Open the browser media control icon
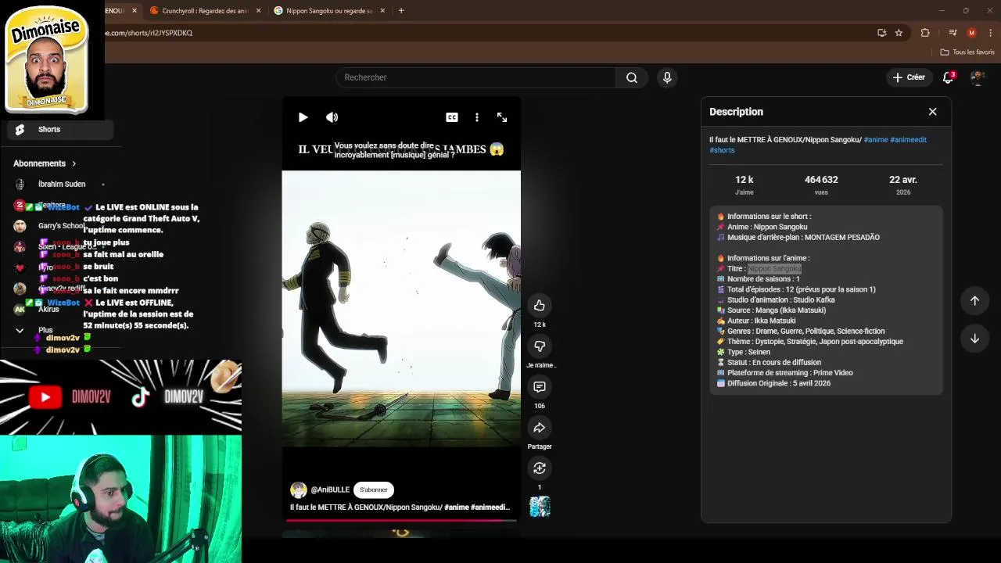 point(953,33)
